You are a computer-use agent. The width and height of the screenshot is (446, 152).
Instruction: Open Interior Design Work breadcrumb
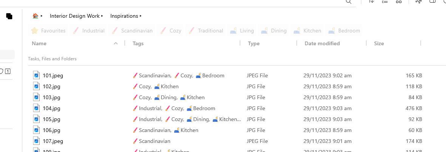75,16
